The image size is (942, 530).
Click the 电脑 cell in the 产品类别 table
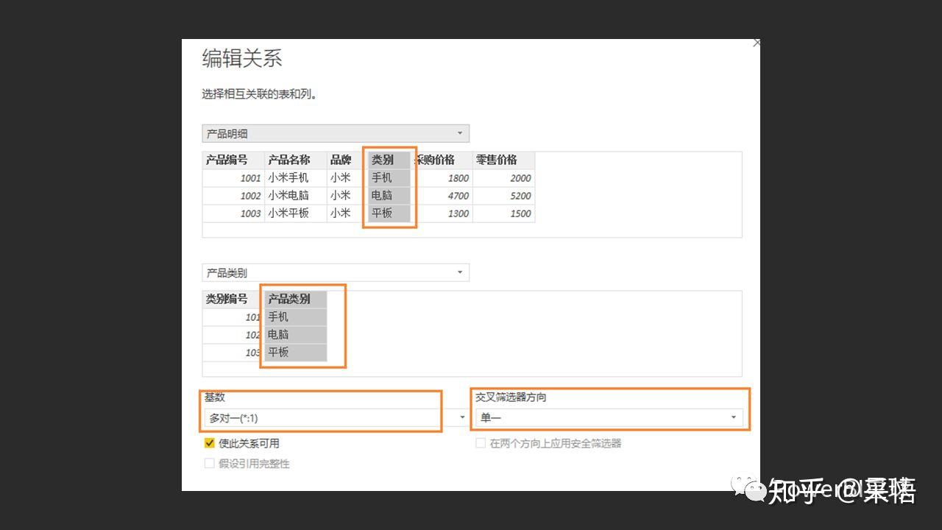(x=296, y=335)
